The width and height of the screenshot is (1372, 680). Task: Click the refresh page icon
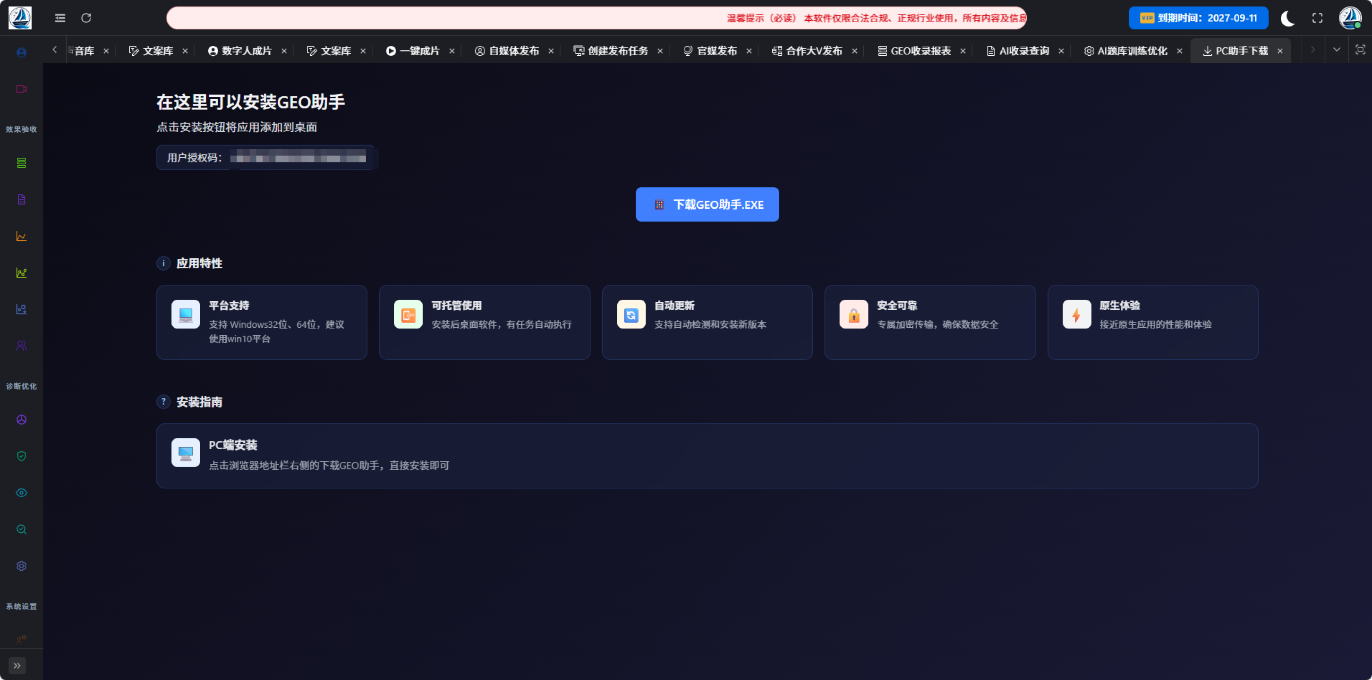86,18
